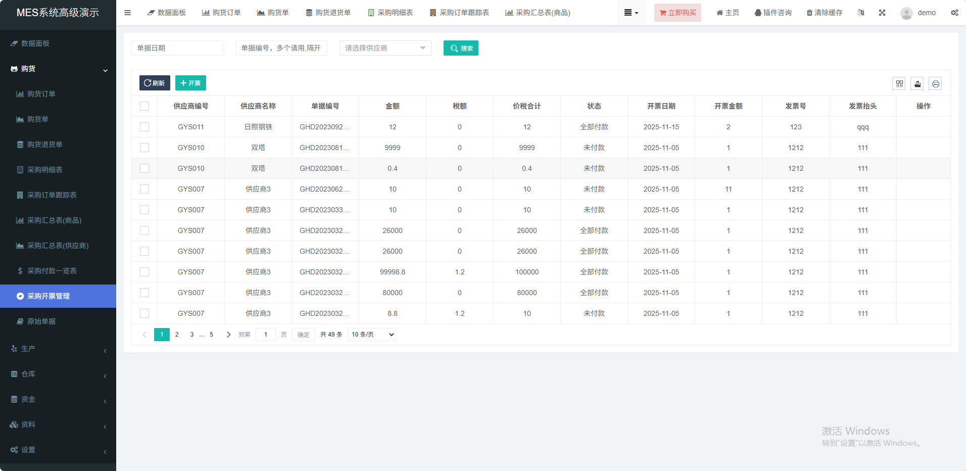Check the row checkbox for 日照钢铁
The height and width of the screenshot is (471, 966).
pos(144,127)
